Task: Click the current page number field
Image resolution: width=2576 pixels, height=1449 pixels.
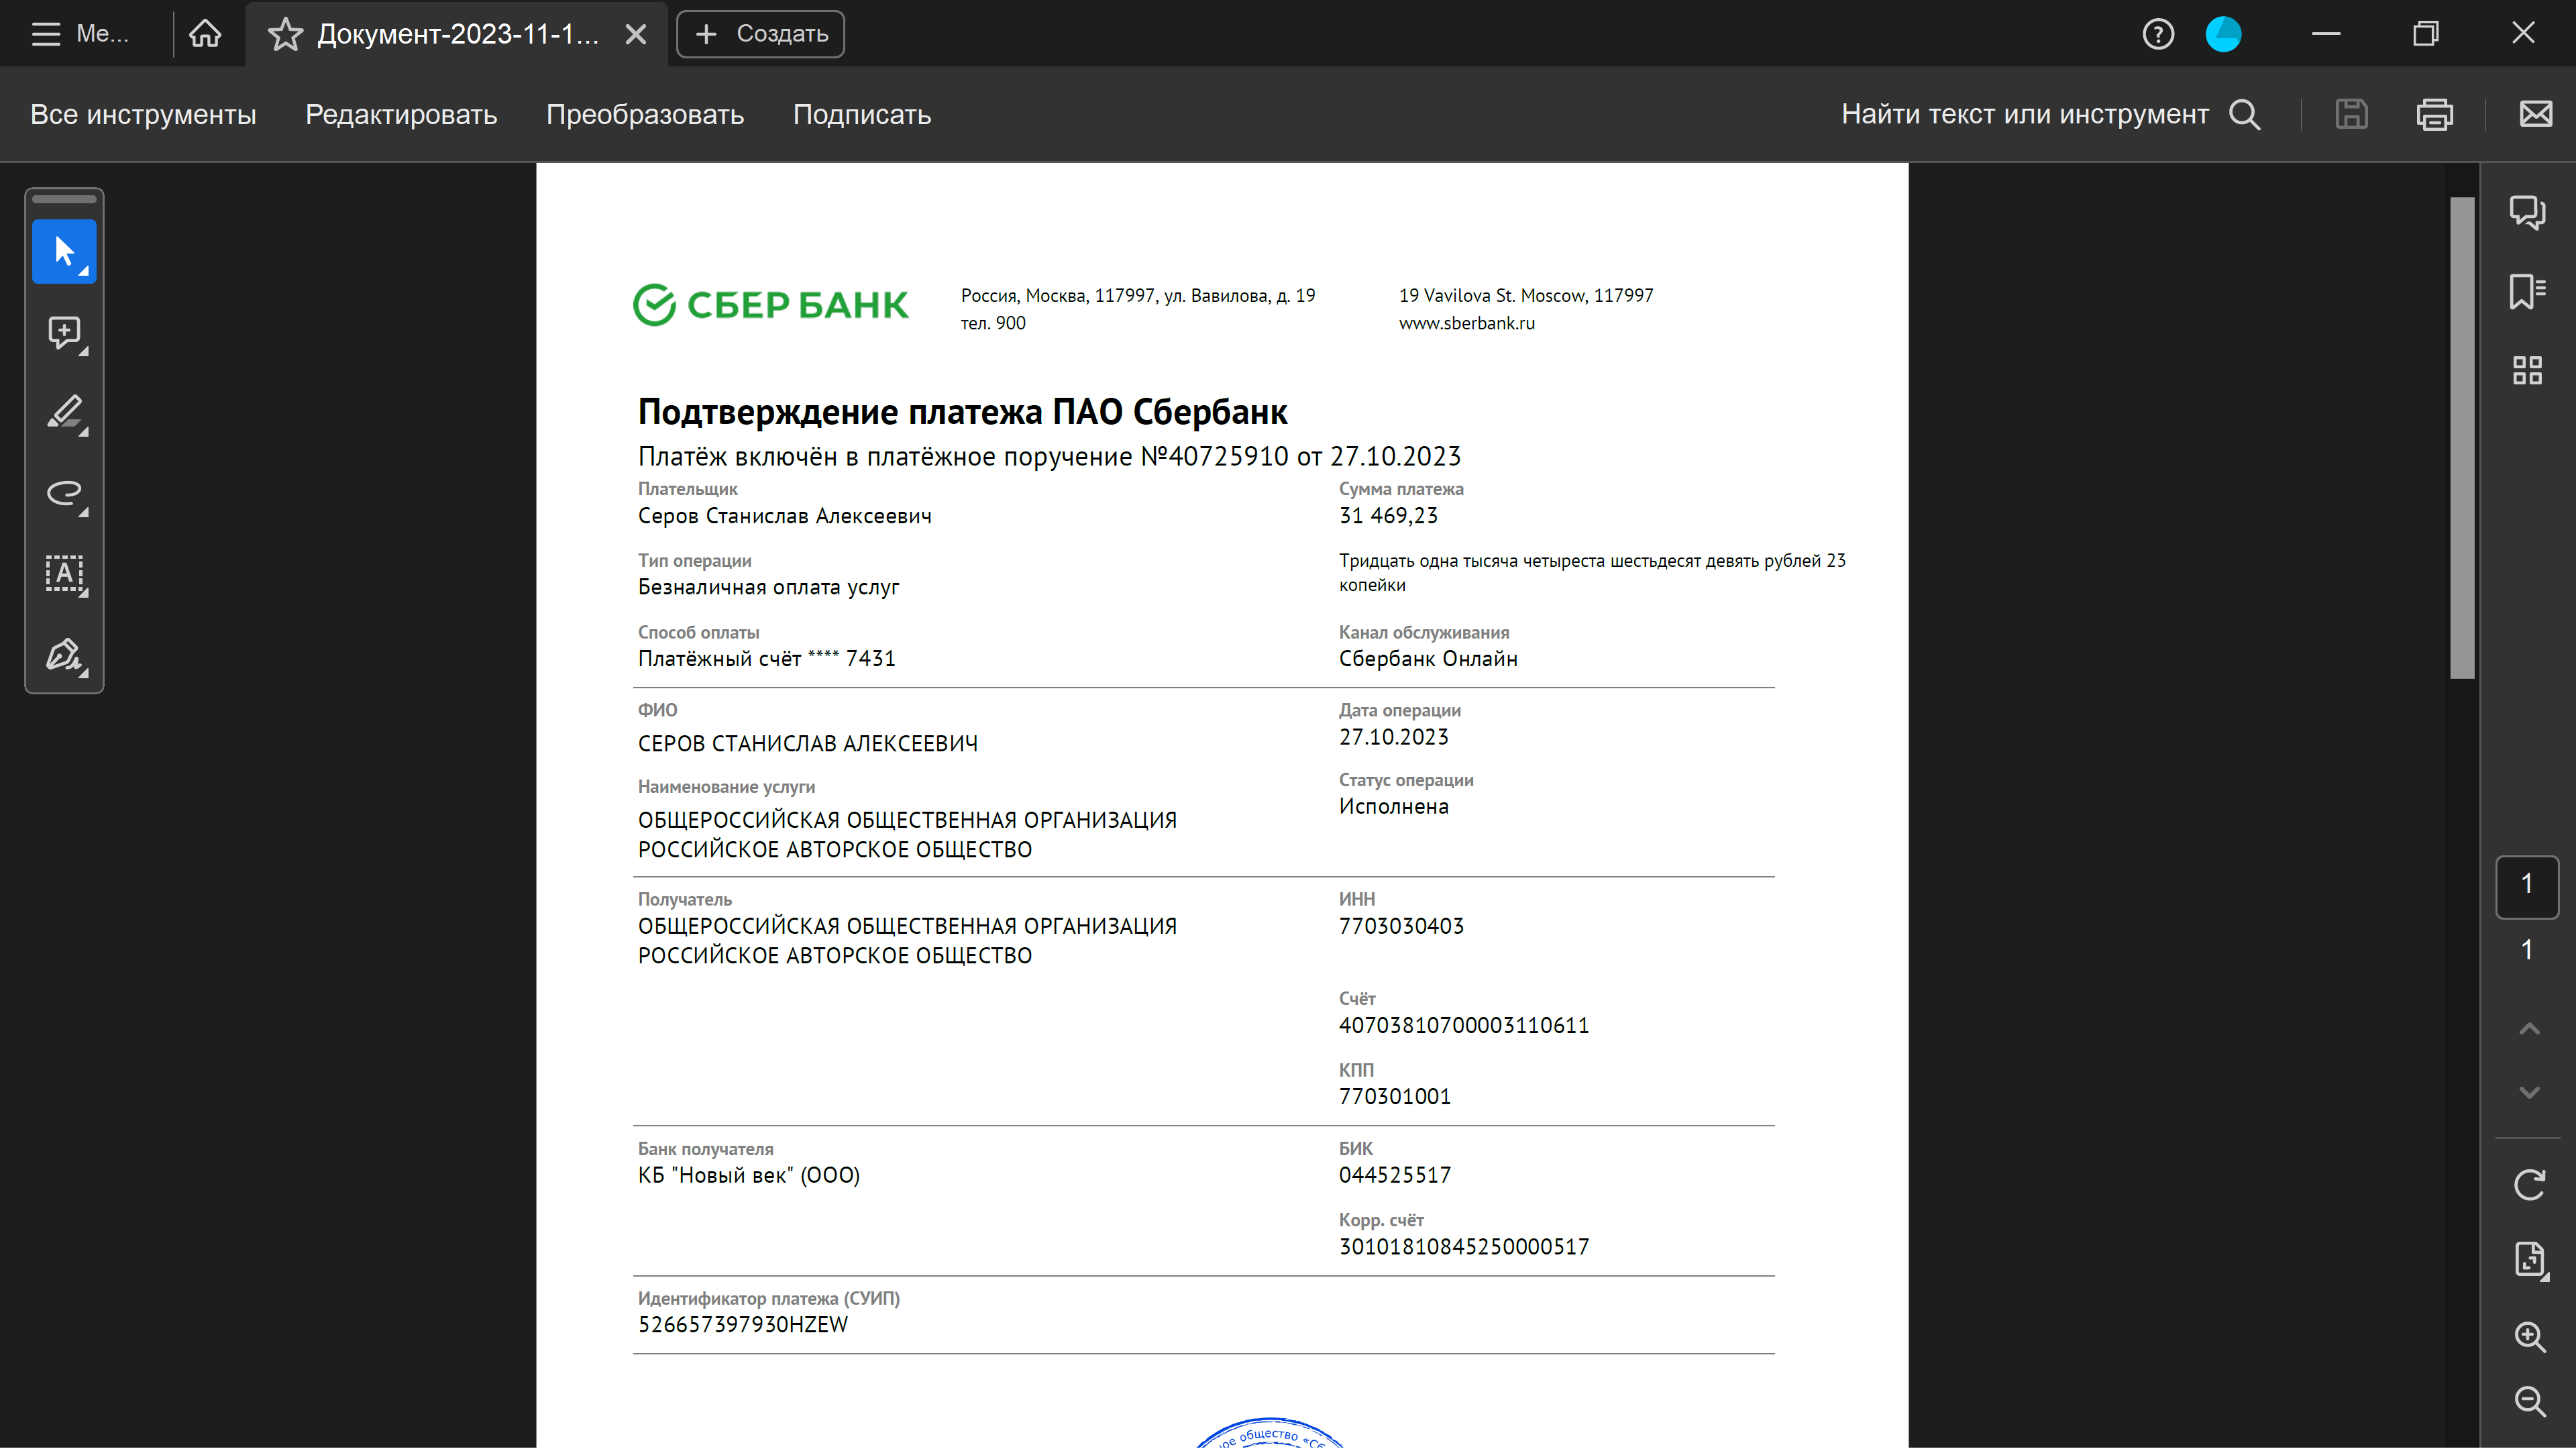Action: click(2527, 885)
